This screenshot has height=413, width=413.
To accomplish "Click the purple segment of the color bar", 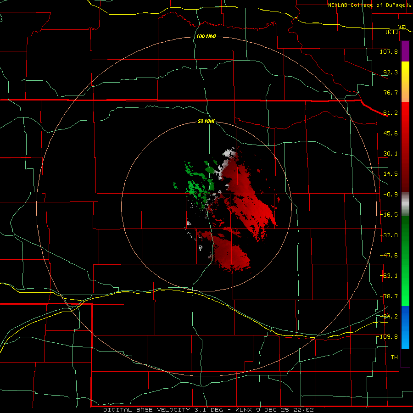I will click(x=405, y=51).
